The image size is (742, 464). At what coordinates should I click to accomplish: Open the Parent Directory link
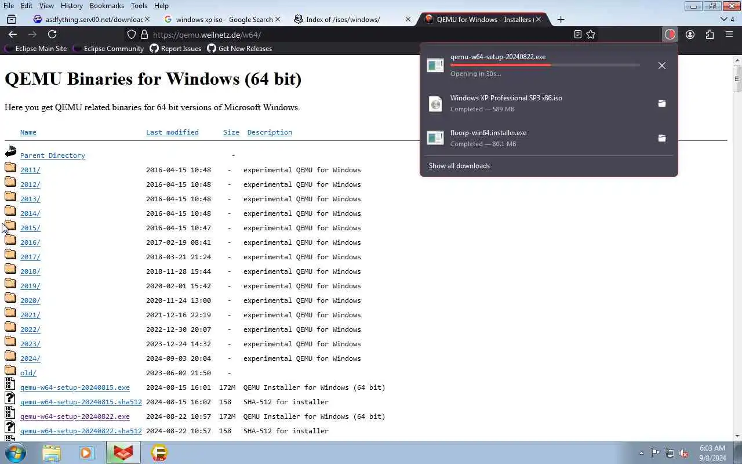[x=53, y=155]
